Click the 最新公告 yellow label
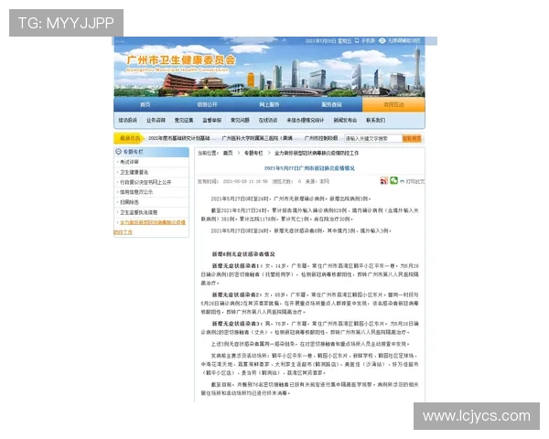549x439 pixels. [x=130, y=138]
